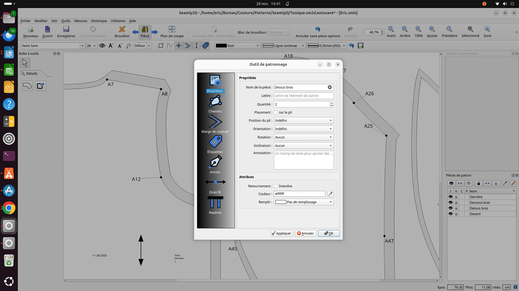Viewport: 519px width, 291px height.
Task: Open the Mesures menu
Action: [81, 20]
